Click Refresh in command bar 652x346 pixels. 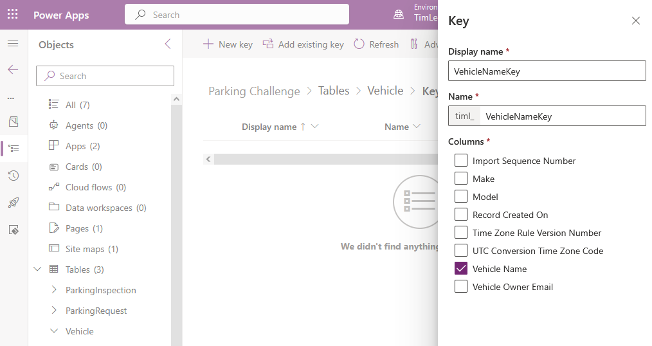[376, 44]
